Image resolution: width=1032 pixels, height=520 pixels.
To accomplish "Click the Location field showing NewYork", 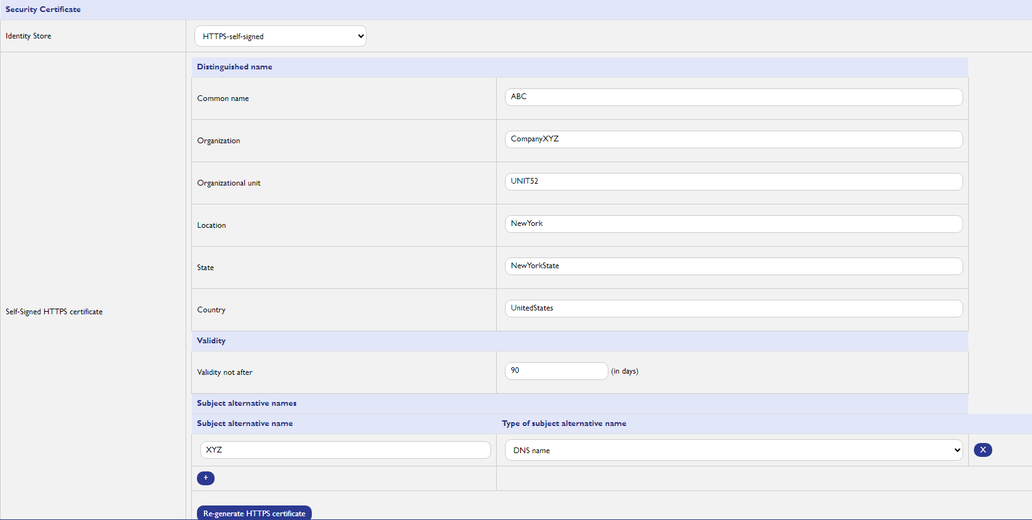I will (x=733, y=224).
